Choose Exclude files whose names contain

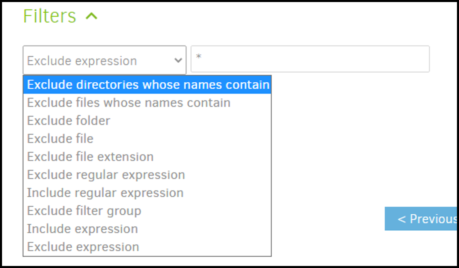[129, 103]
